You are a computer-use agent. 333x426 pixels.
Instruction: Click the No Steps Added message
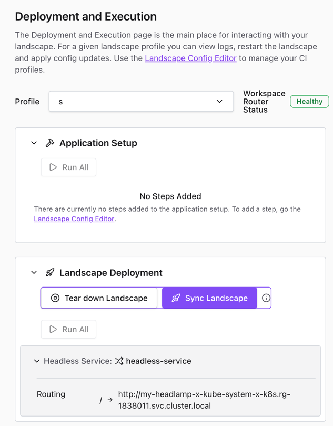pos(170,196)
